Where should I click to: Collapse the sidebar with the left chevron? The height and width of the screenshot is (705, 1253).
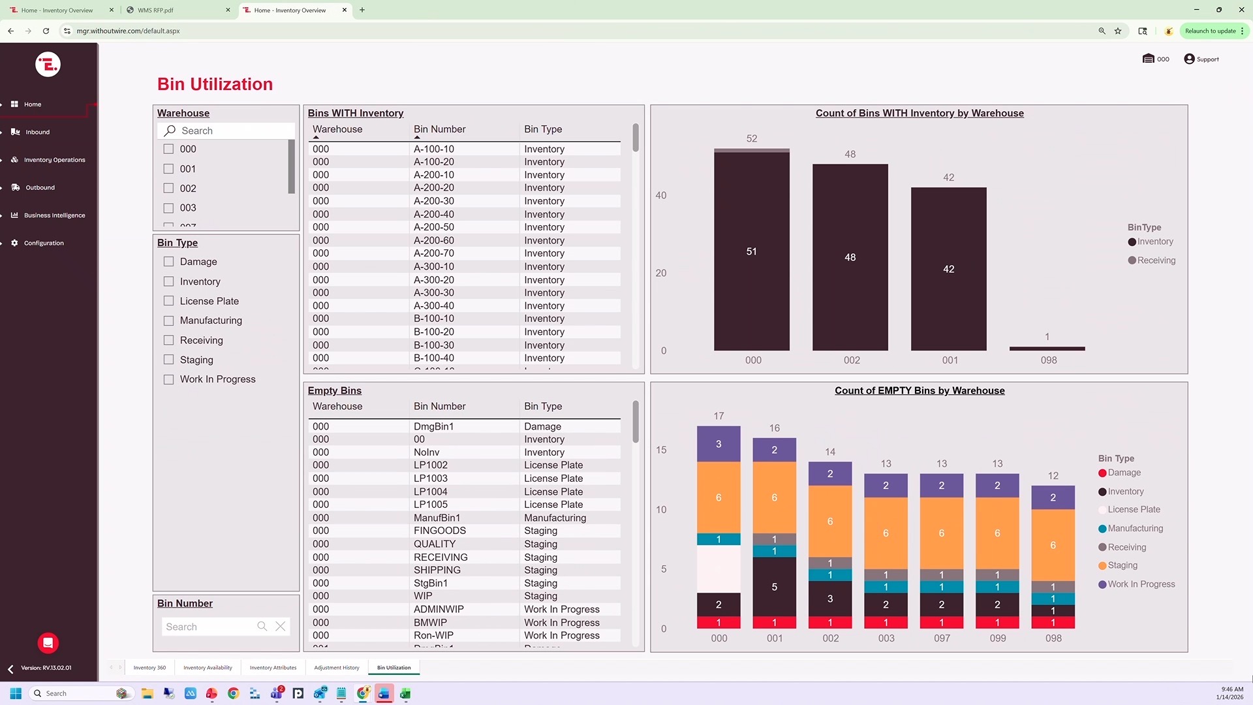[10, 669]
